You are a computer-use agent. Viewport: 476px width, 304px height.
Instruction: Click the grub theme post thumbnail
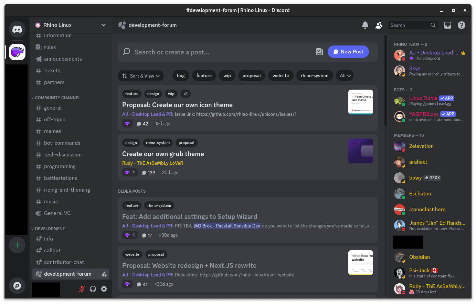(x=360, y=151)
